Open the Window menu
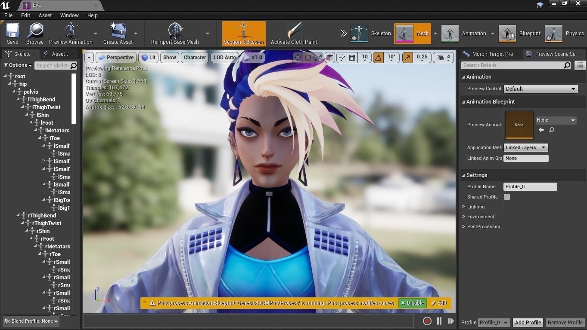This screenshot has width=587, height=330. [69, 15]
